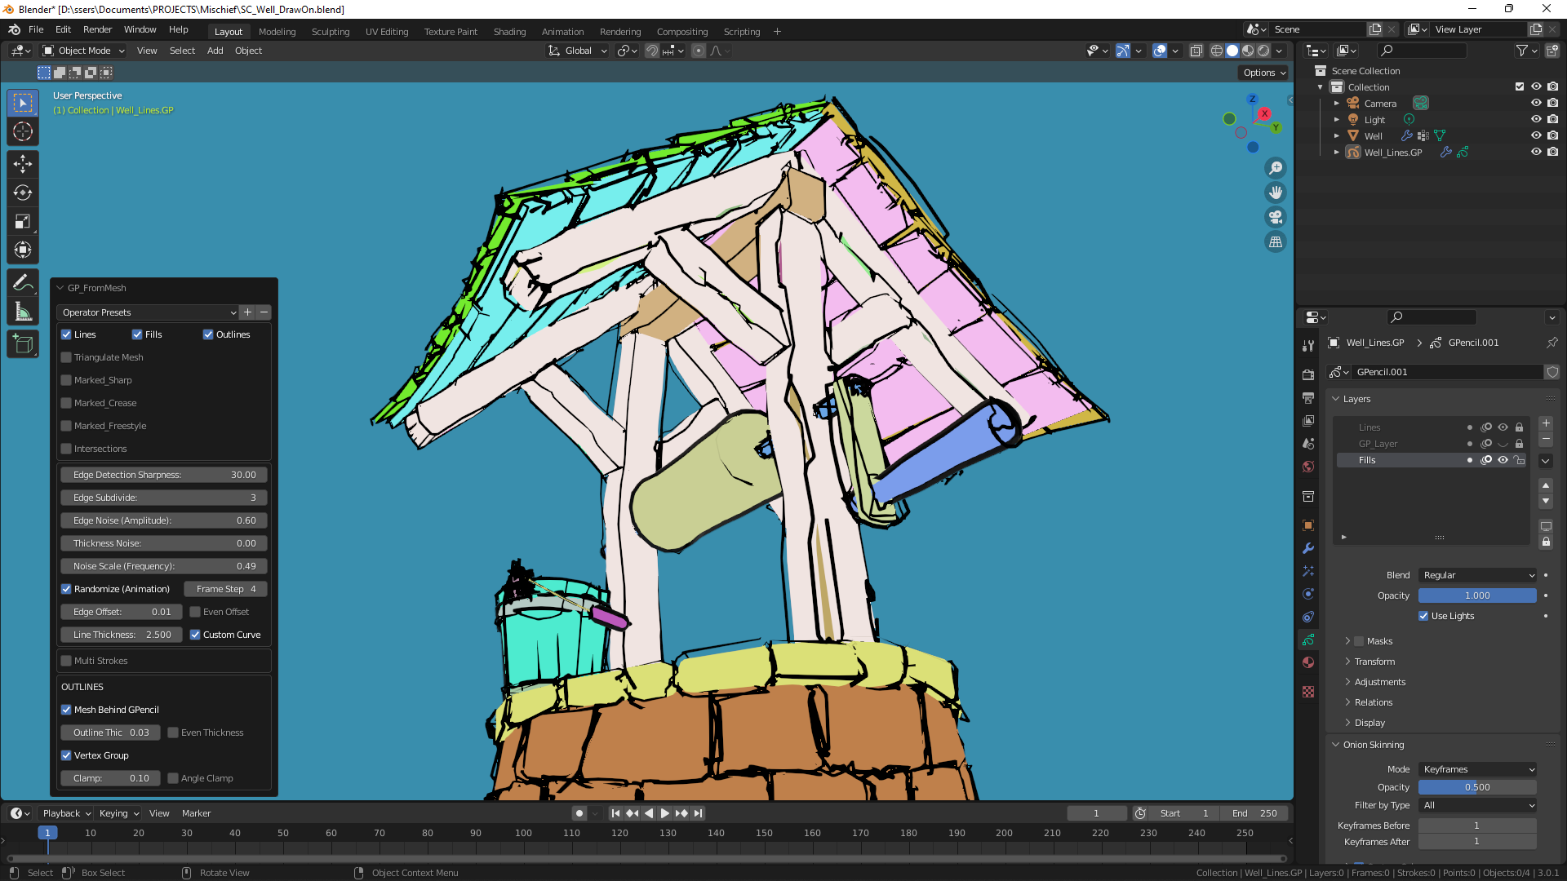
Task: Select the Rotate tool
Action: [x=23, y=193]
